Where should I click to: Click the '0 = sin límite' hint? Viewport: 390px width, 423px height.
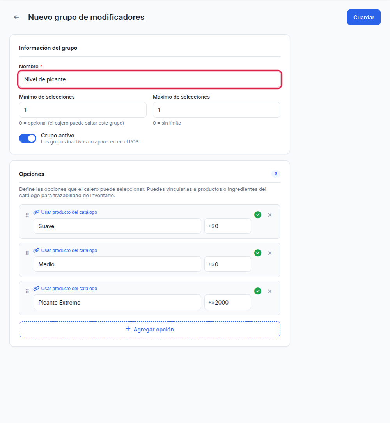pyautogui.click(x=167, y=123)
